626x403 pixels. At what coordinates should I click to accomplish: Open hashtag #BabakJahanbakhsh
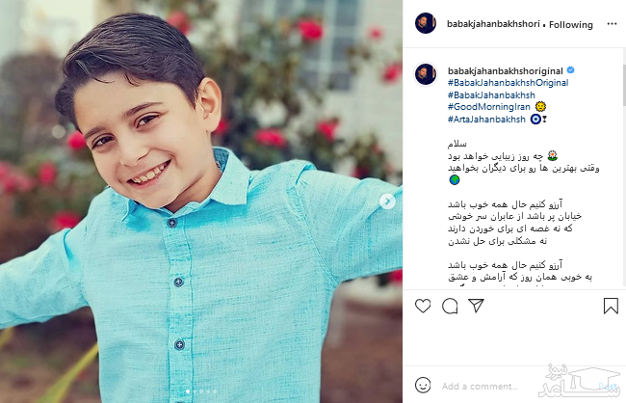click(x=491, y=95)
